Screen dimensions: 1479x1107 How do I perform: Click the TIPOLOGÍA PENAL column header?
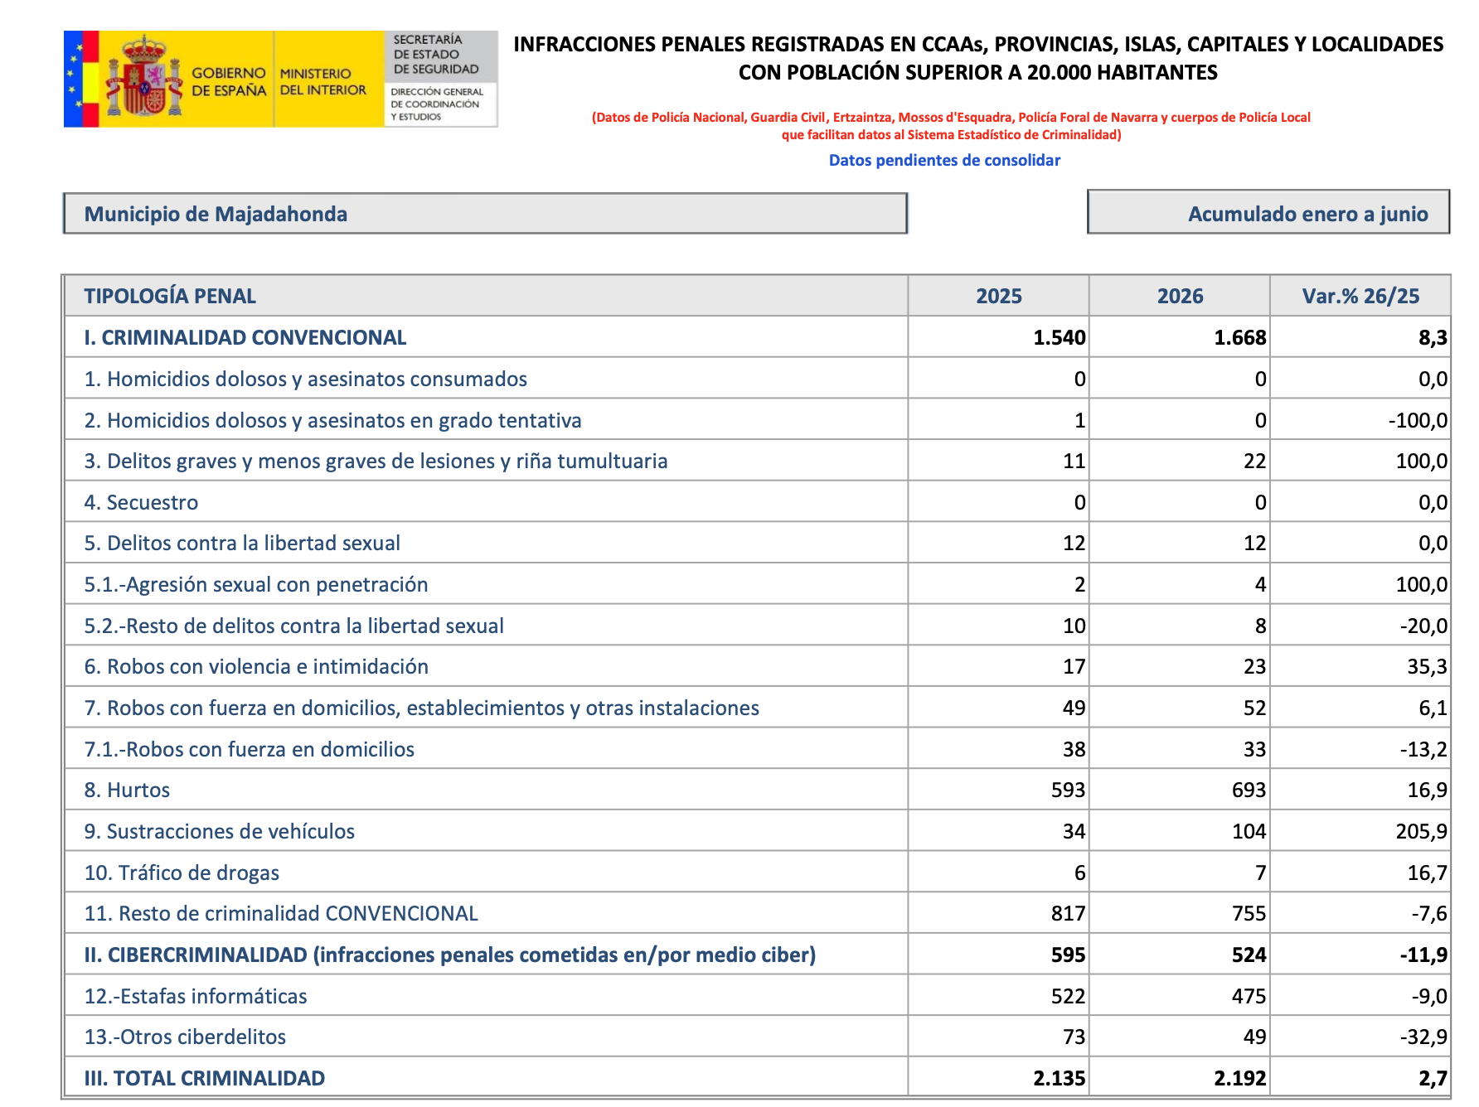pos(170,296)
